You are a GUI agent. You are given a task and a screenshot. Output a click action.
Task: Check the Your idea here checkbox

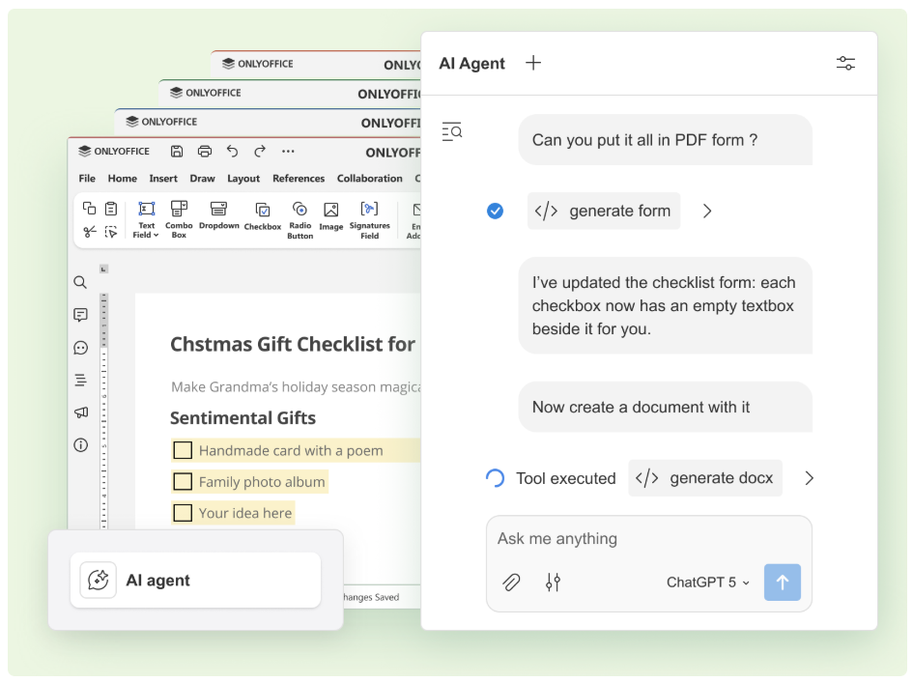(x=183, y=513)
